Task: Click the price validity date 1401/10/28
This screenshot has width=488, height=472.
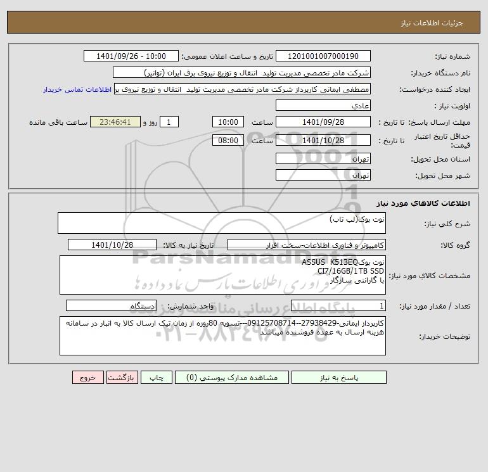Action: coord(323,140)
